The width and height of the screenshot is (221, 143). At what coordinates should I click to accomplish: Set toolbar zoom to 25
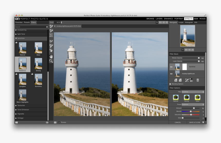coord(167,22)
